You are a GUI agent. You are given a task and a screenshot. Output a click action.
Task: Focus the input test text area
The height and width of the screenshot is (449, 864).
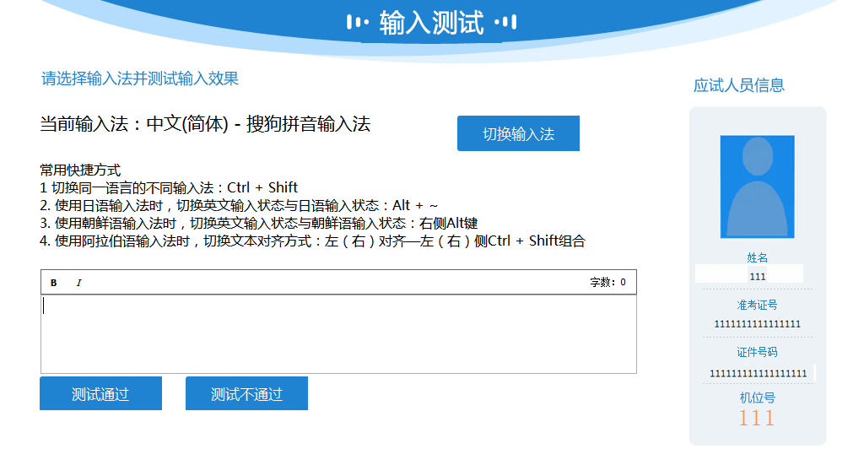(337, 333)
